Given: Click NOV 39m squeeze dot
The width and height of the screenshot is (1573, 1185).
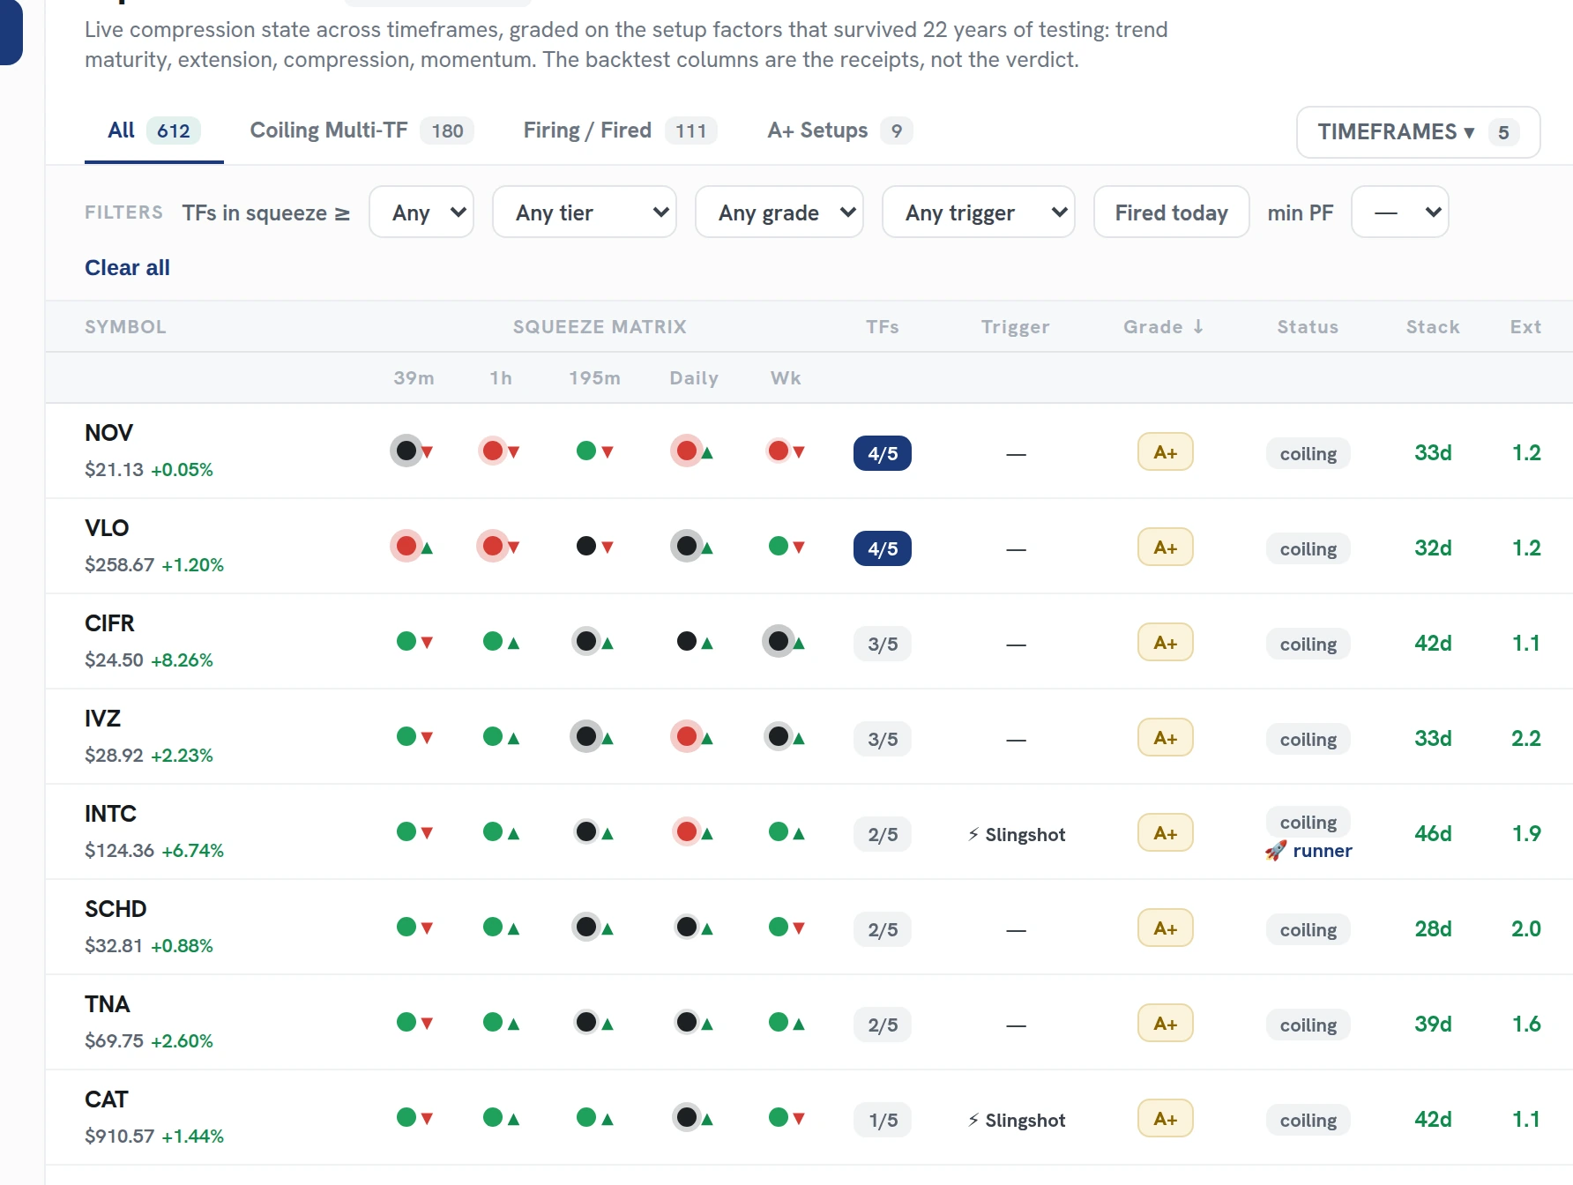Looking at the screenshot, I should 406,451.
